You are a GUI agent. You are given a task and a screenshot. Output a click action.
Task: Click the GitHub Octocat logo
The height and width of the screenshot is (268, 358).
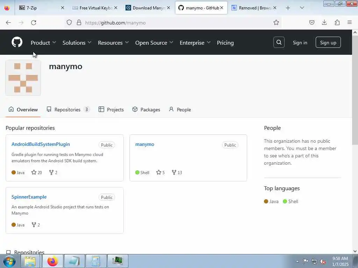17,42
